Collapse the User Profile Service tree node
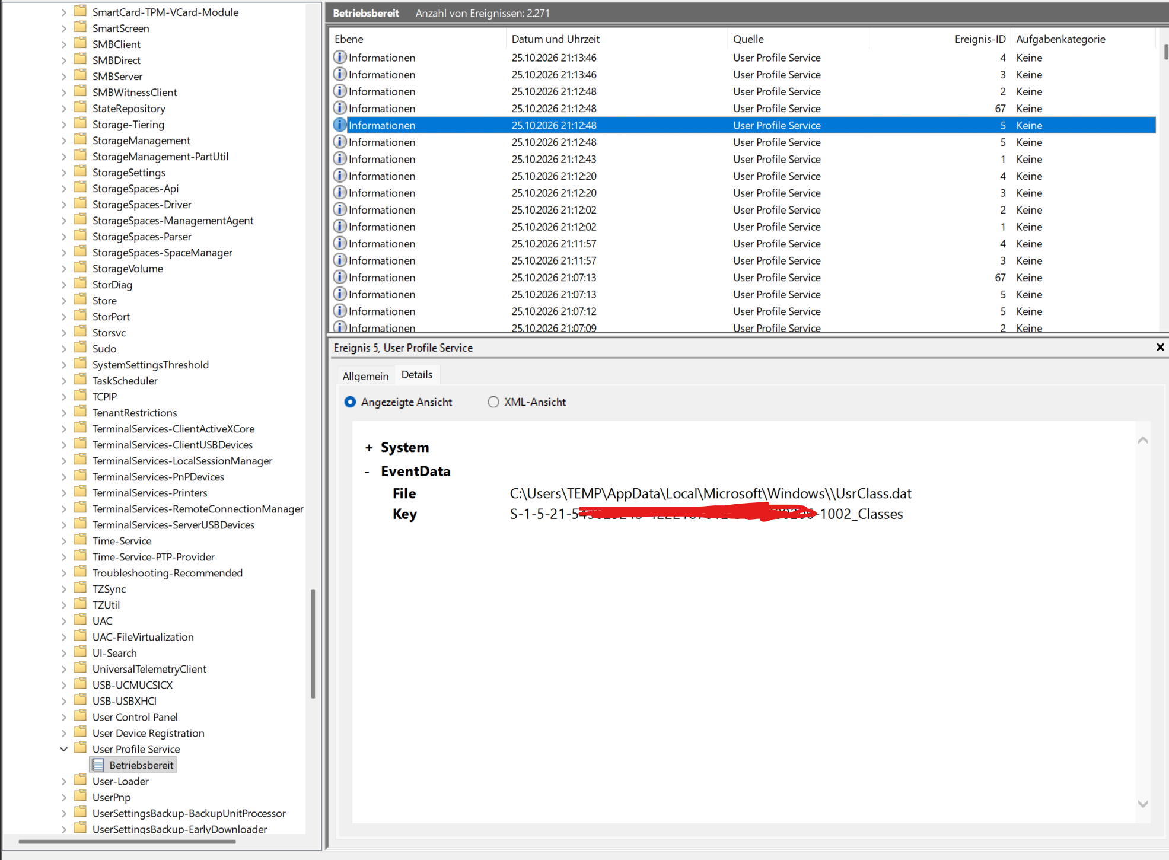Viewport: 1169px width, 860px height. pos(64,749)
